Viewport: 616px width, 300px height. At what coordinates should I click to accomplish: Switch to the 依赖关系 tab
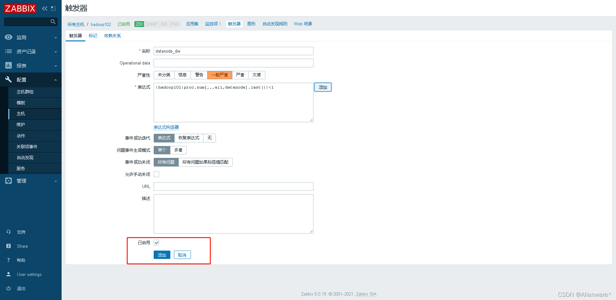coord(113,36)
